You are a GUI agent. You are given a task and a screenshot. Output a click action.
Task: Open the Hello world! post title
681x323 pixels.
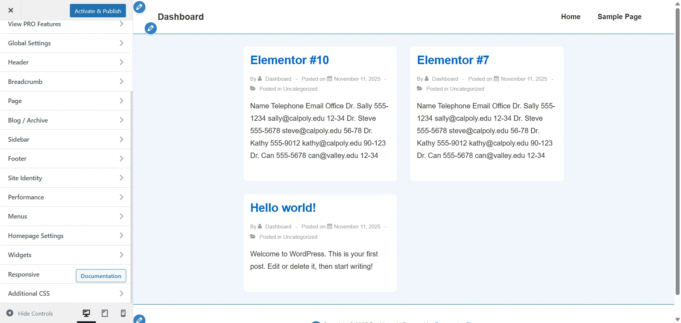click(283, 208)
